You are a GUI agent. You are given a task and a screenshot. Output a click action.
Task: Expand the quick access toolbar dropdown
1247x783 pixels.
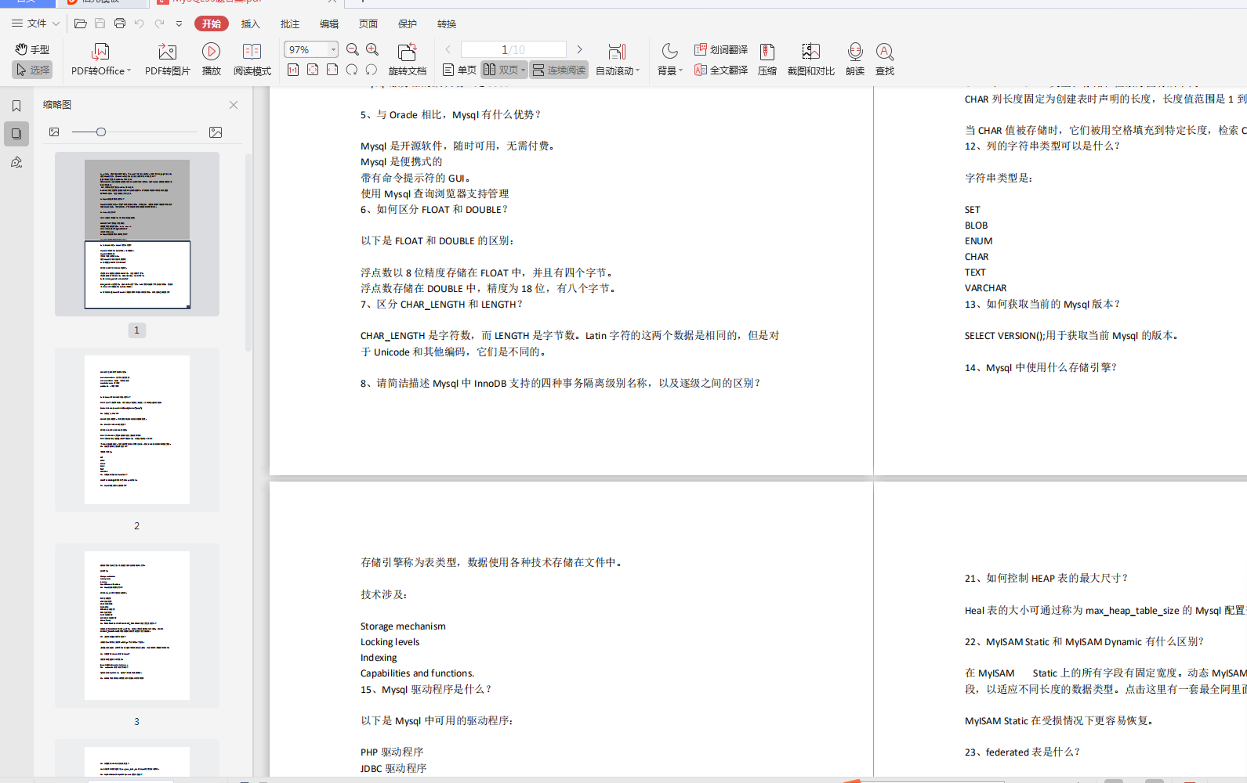[179, 23]
